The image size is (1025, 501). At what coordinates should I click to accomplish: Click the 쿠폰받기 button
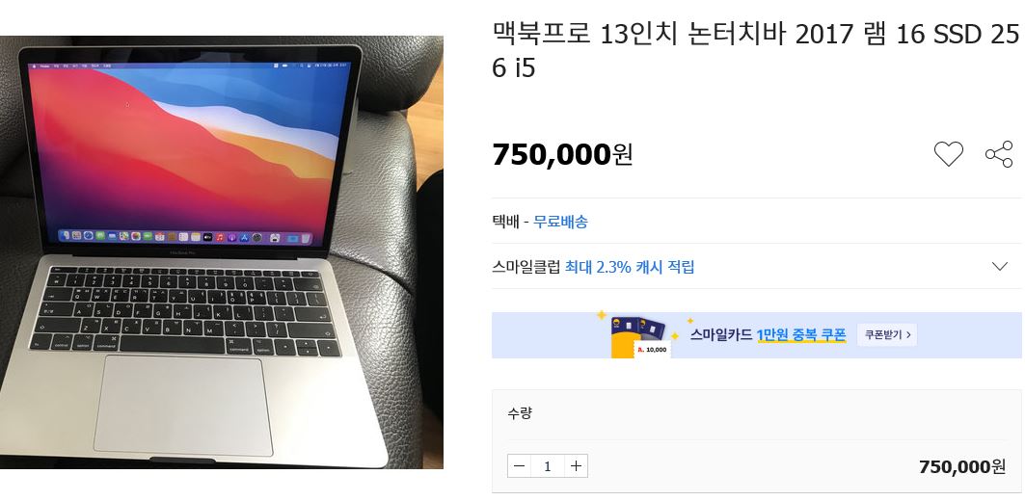(887, 334)
